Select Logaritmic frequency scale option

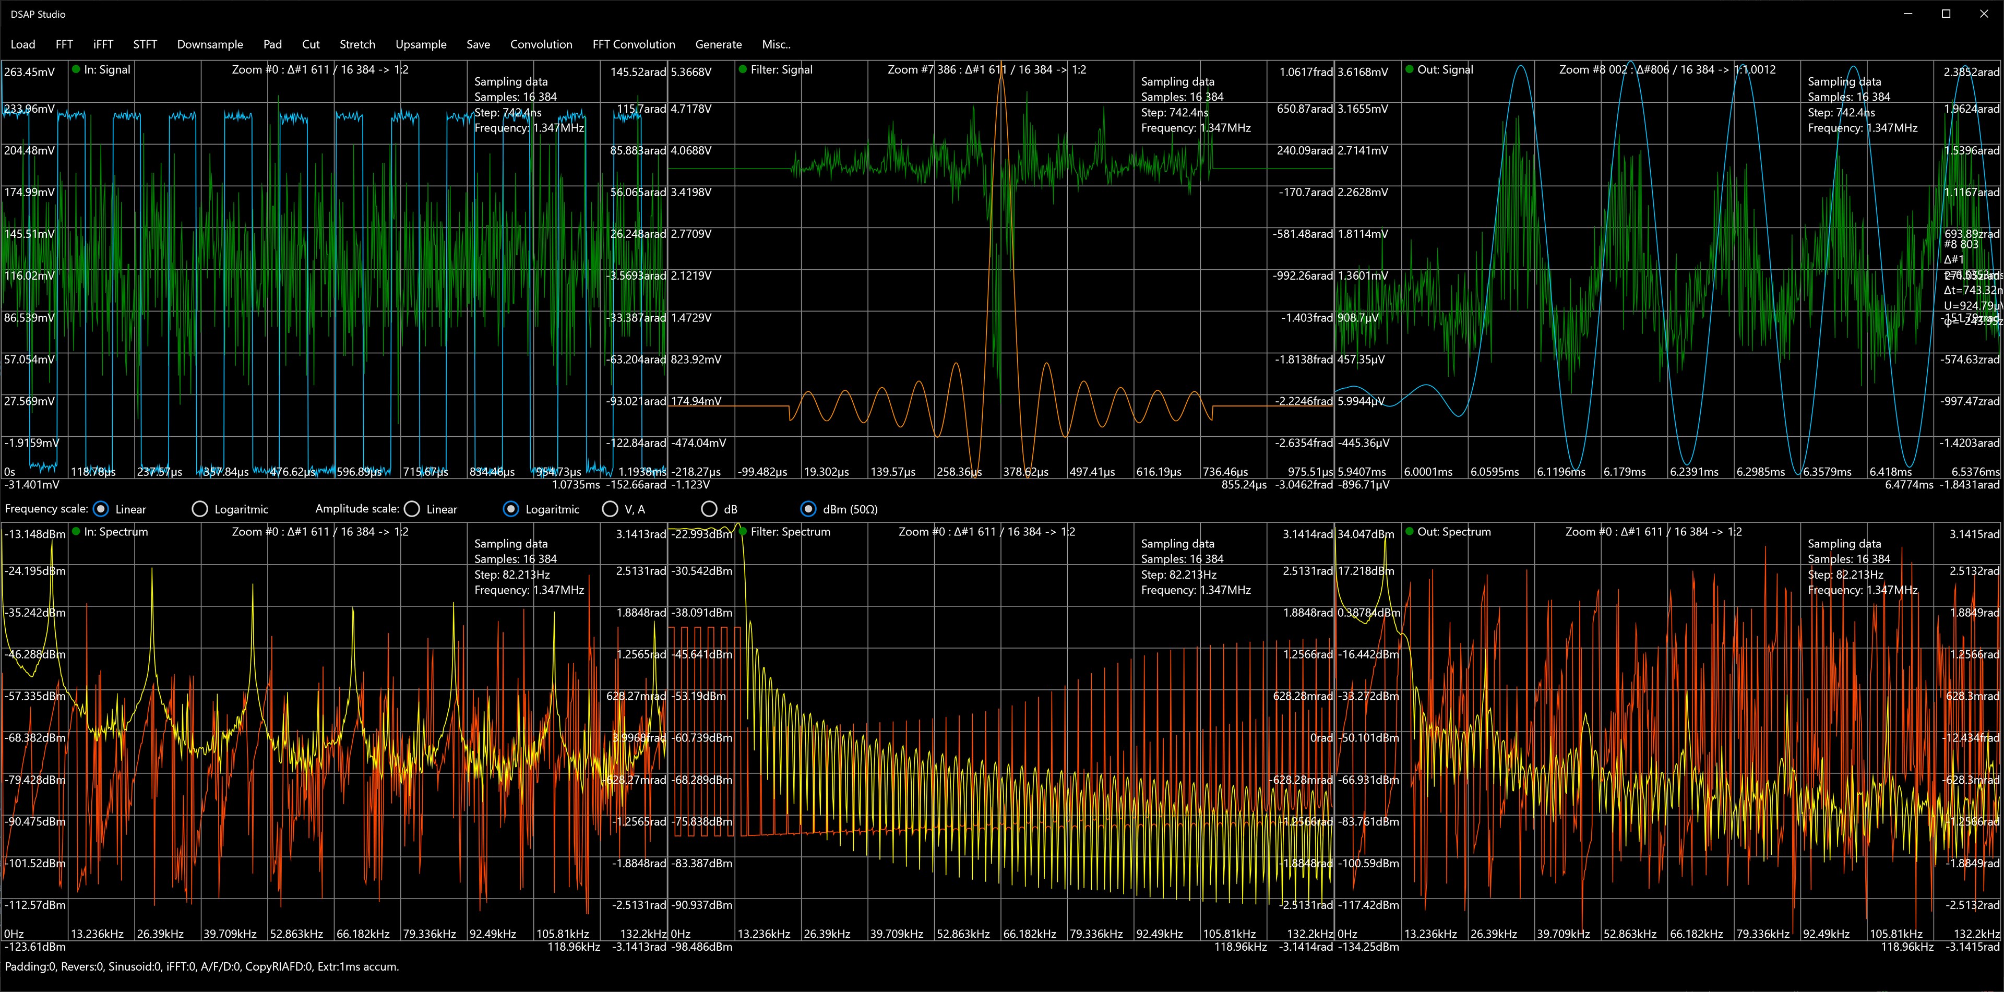click(200, 509)
